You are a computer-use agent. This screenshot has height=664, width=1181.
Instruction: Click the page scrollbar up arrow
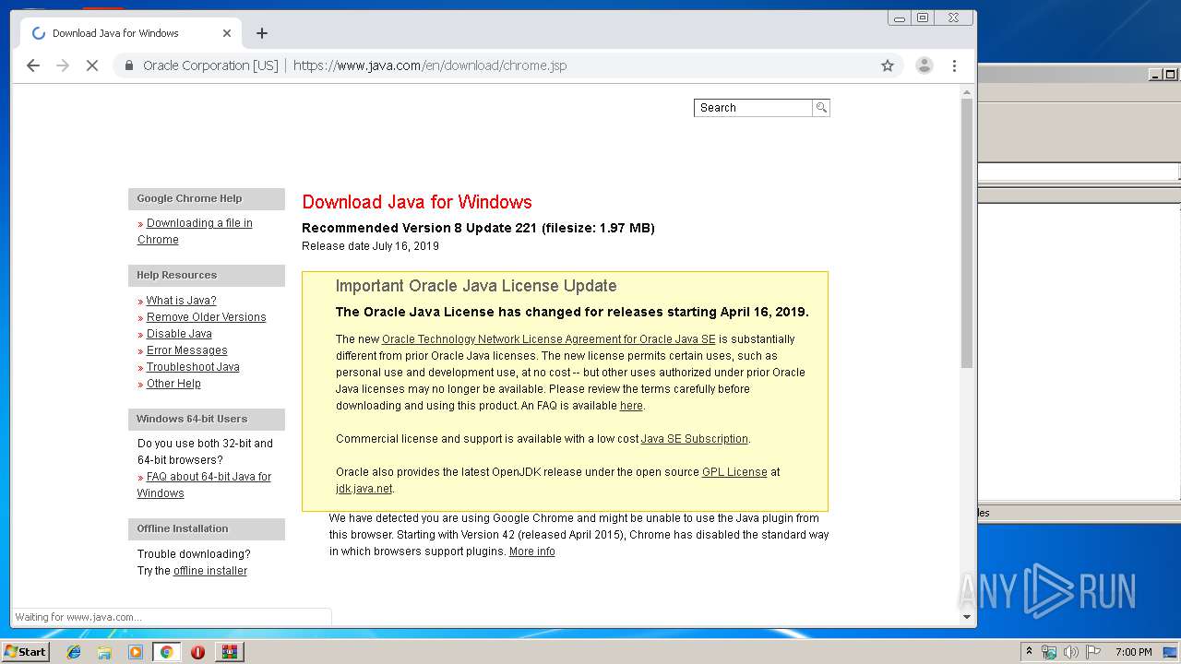(967, 92)
